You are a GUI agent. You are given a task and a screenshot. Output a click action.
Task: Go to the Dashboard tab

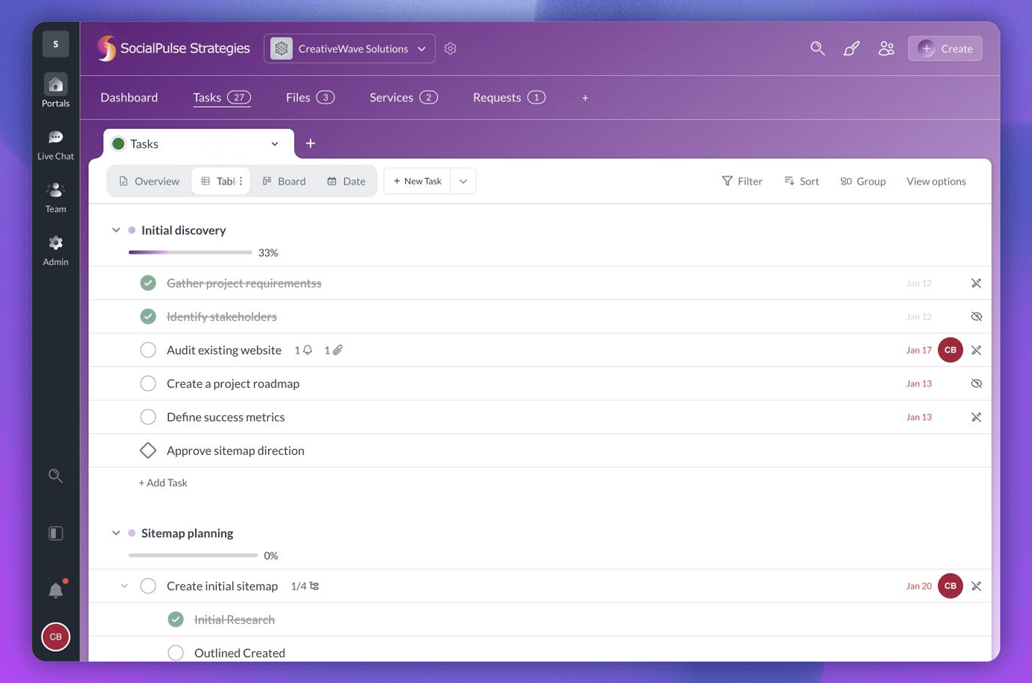(129, 98)
